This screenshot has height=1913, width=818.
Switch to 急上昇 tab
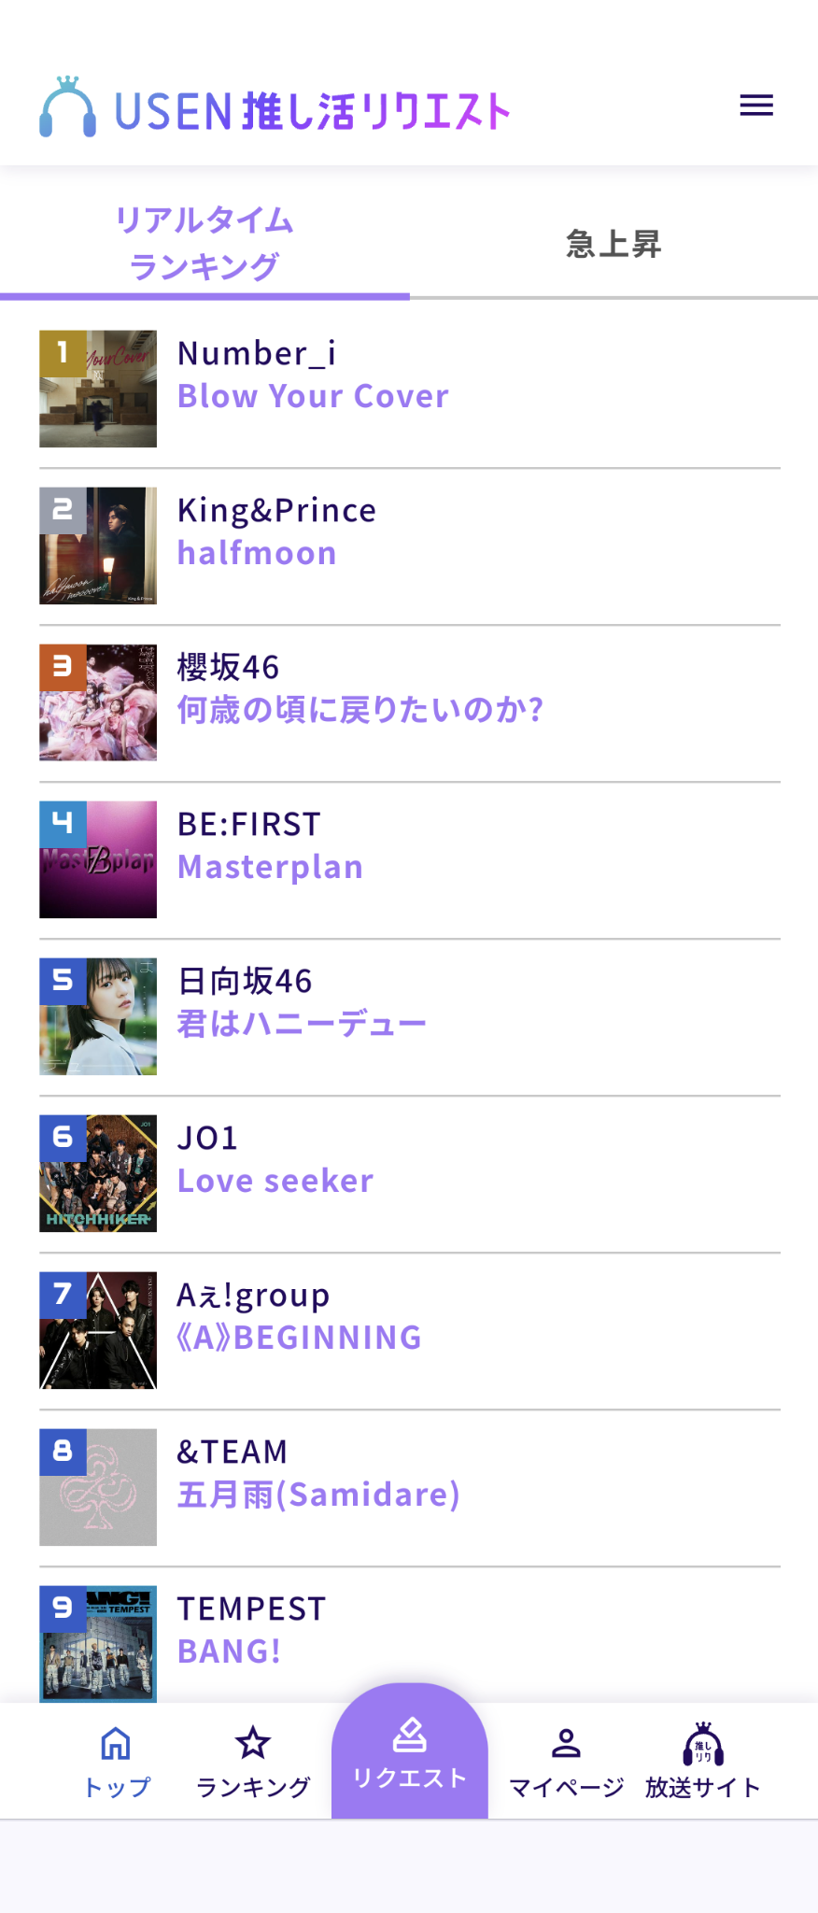coord(613,243)
